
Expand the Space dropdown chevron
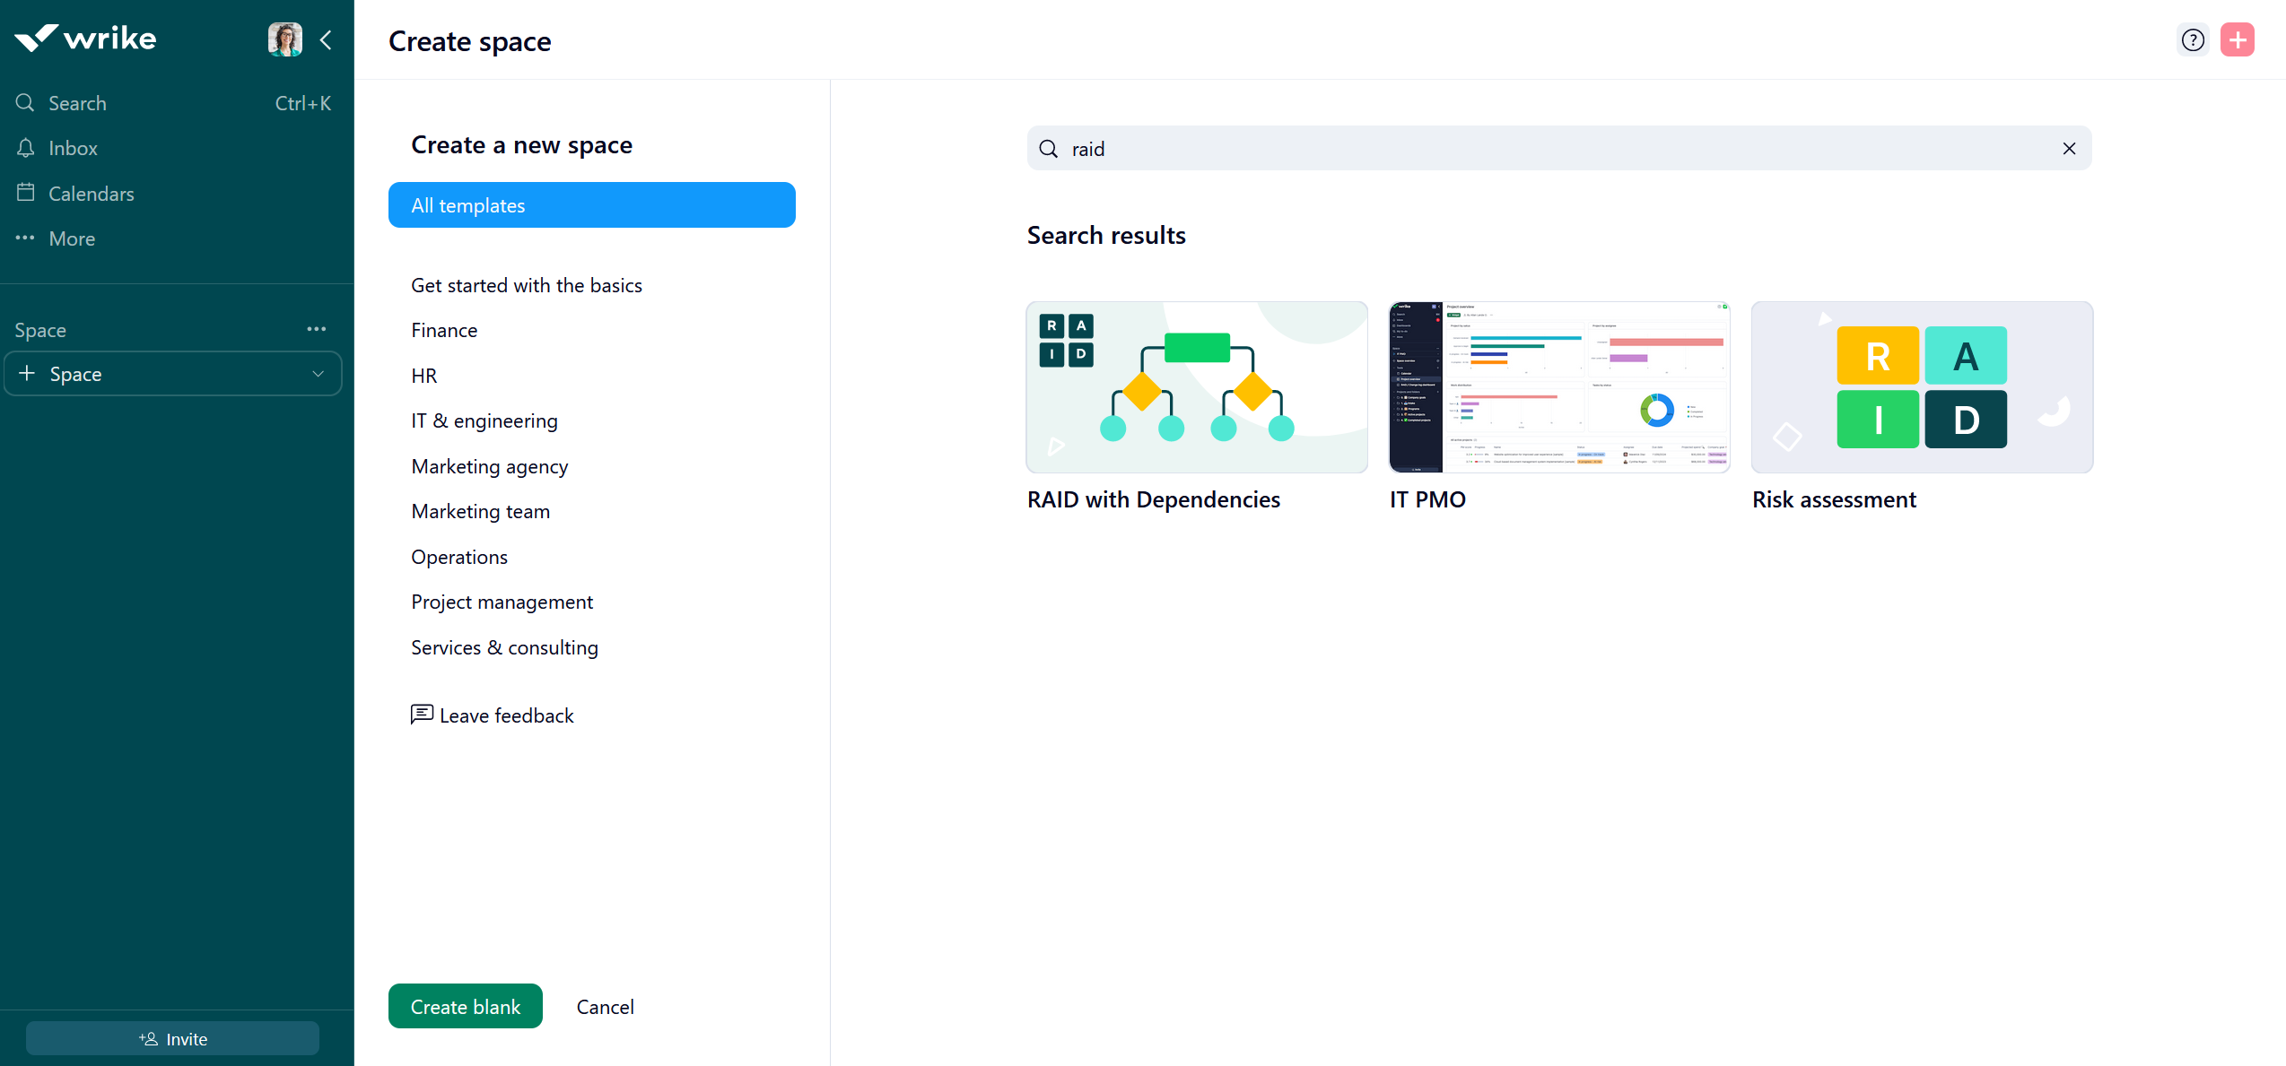point(318,374)
